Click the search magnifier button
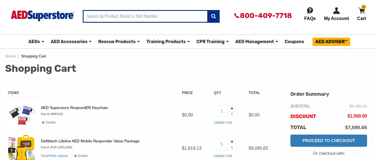Screen dimensions: 376x160 tap(213, 16)
